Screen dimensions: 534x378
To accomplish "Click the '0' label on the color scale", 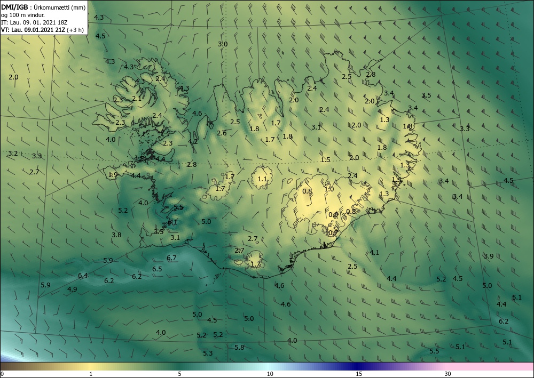I will 2,374.
